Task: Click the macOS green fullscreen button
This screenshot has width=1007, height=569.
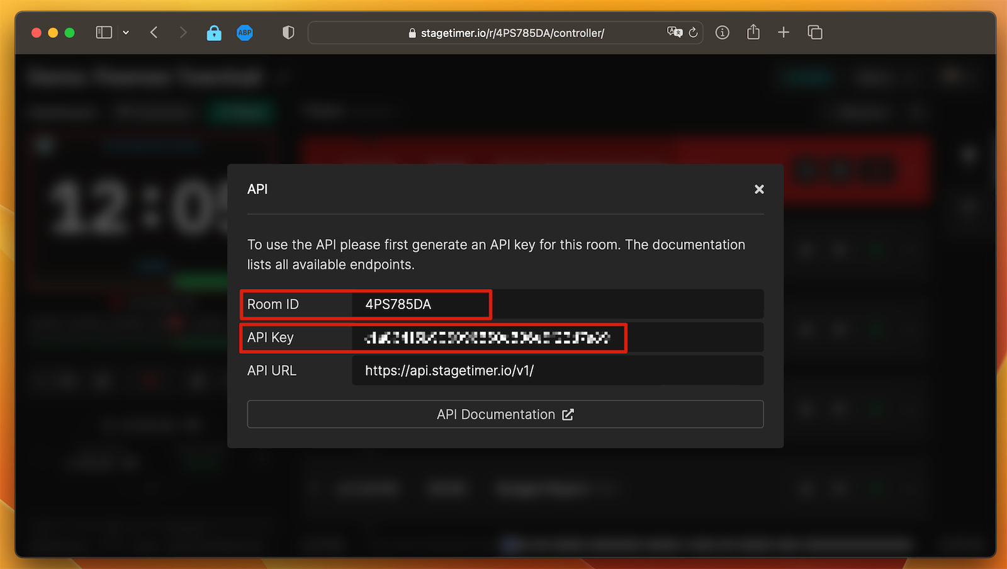Action: pyautogui.click(x=70, y=33)
